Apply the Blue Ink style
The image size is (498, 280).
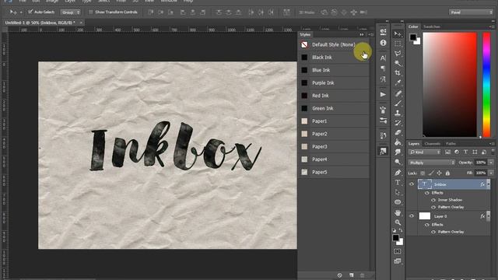click(x=334, y=70)
